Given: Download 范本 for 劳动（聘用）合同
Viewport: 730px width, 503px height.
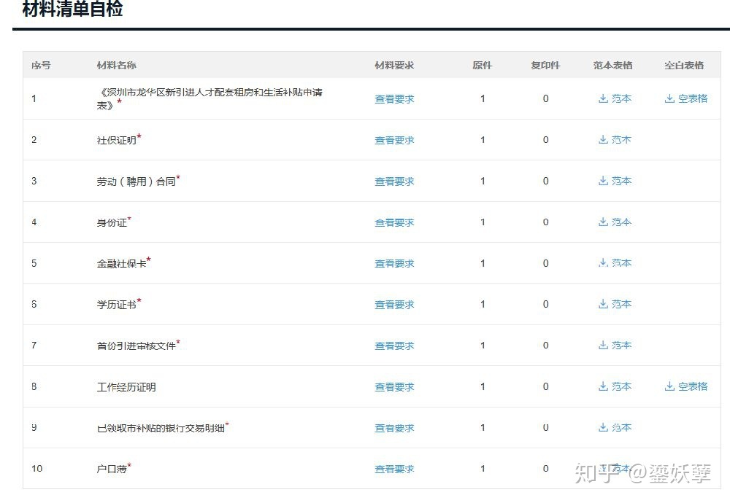Looking at the screenshot, I should [x=615, y=181].
